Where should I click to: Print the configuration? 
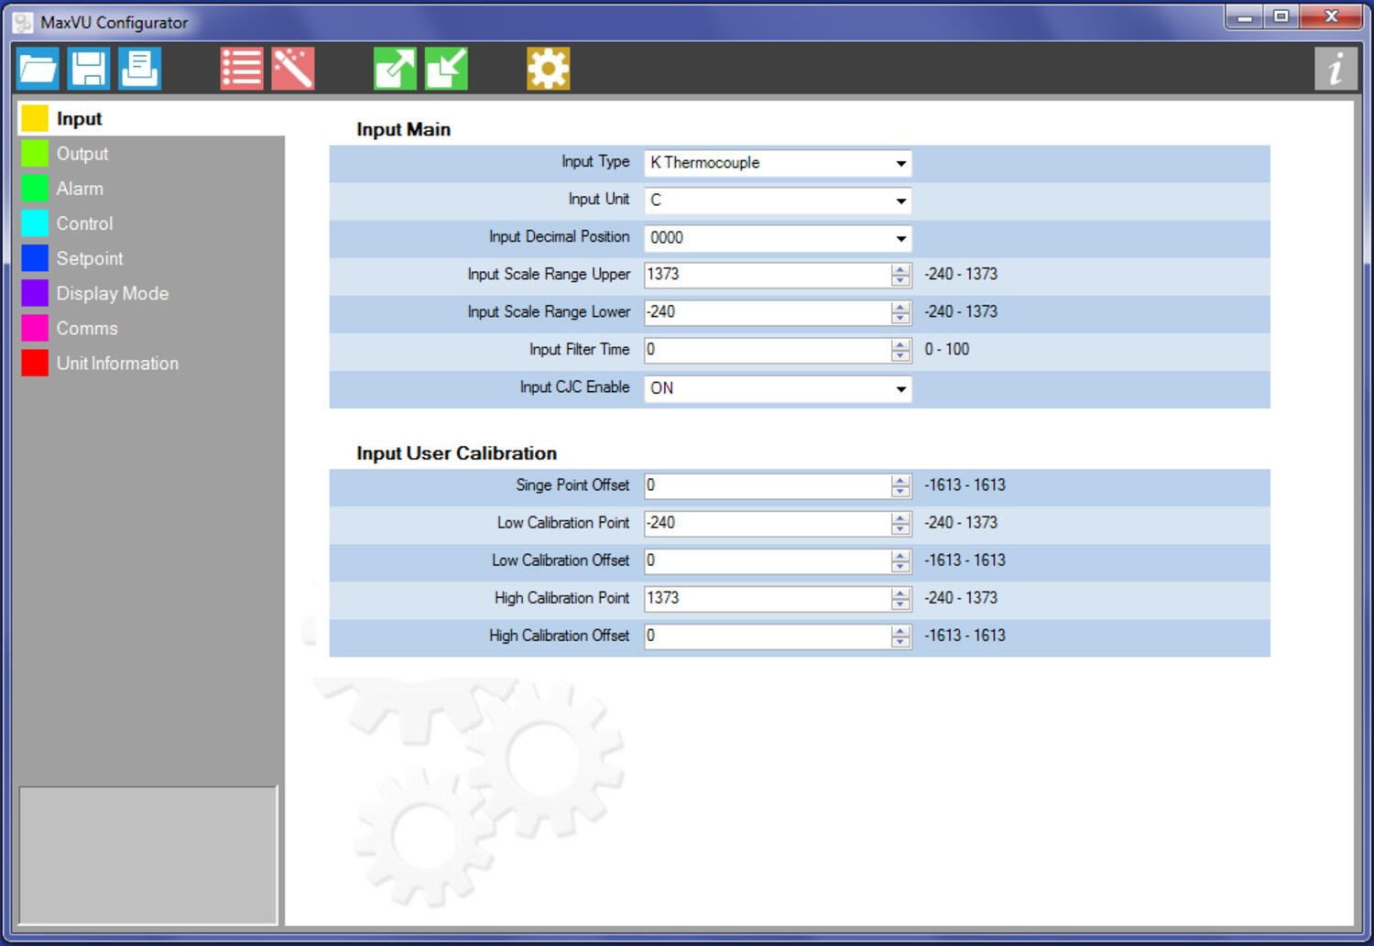(140, 68)
